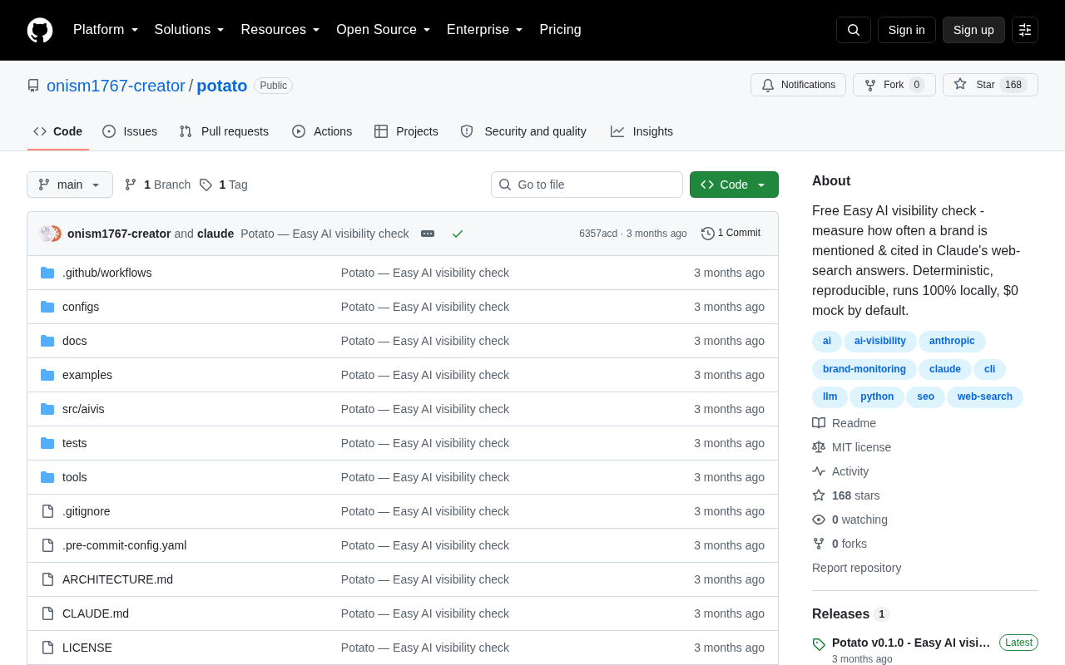This screenshot has height=665, width=1065.
Task: Open the 1 Commit history link
Action: tap(731, 234)
